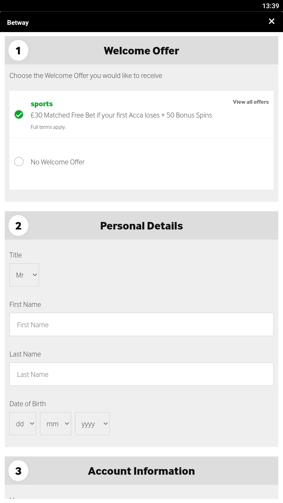Click the step 3 number badge
Viewport: 283px width, 503px height.
(x=18, y=471)
